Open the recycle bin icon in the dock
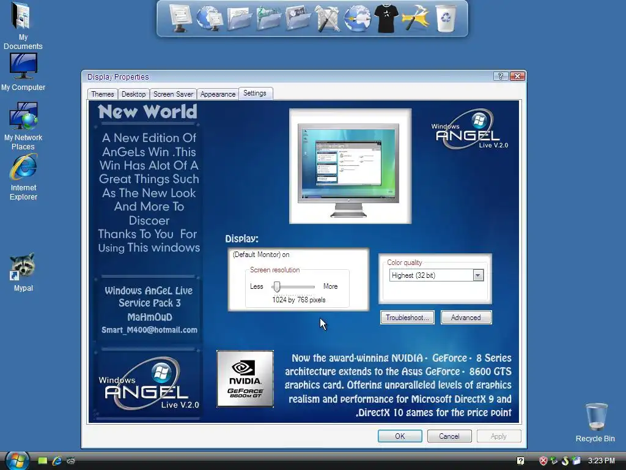This screenshot has height=470, width=626. tap(446, 18)
